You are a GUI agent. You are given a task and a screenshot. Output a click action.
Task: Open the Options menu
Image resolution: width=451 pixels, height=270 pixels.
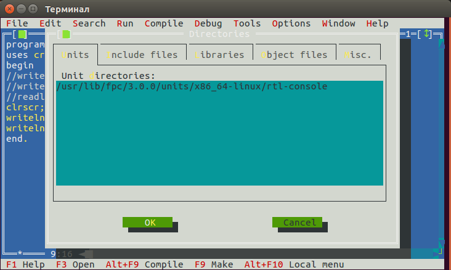click(291, 23)
